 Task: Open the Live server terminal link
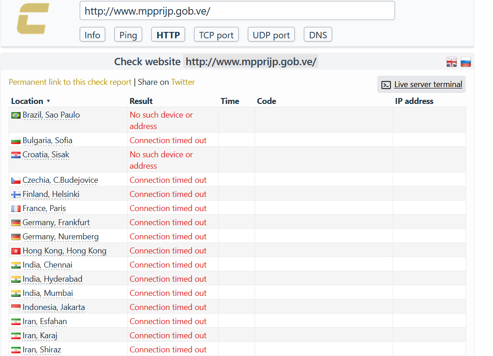(x=428, y=84)
